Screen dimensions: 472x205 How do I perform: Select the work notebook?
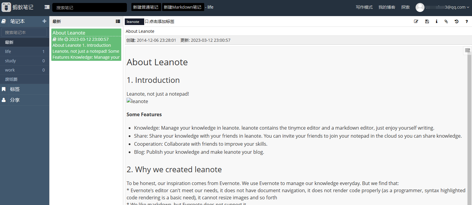[x=24, y=70]
